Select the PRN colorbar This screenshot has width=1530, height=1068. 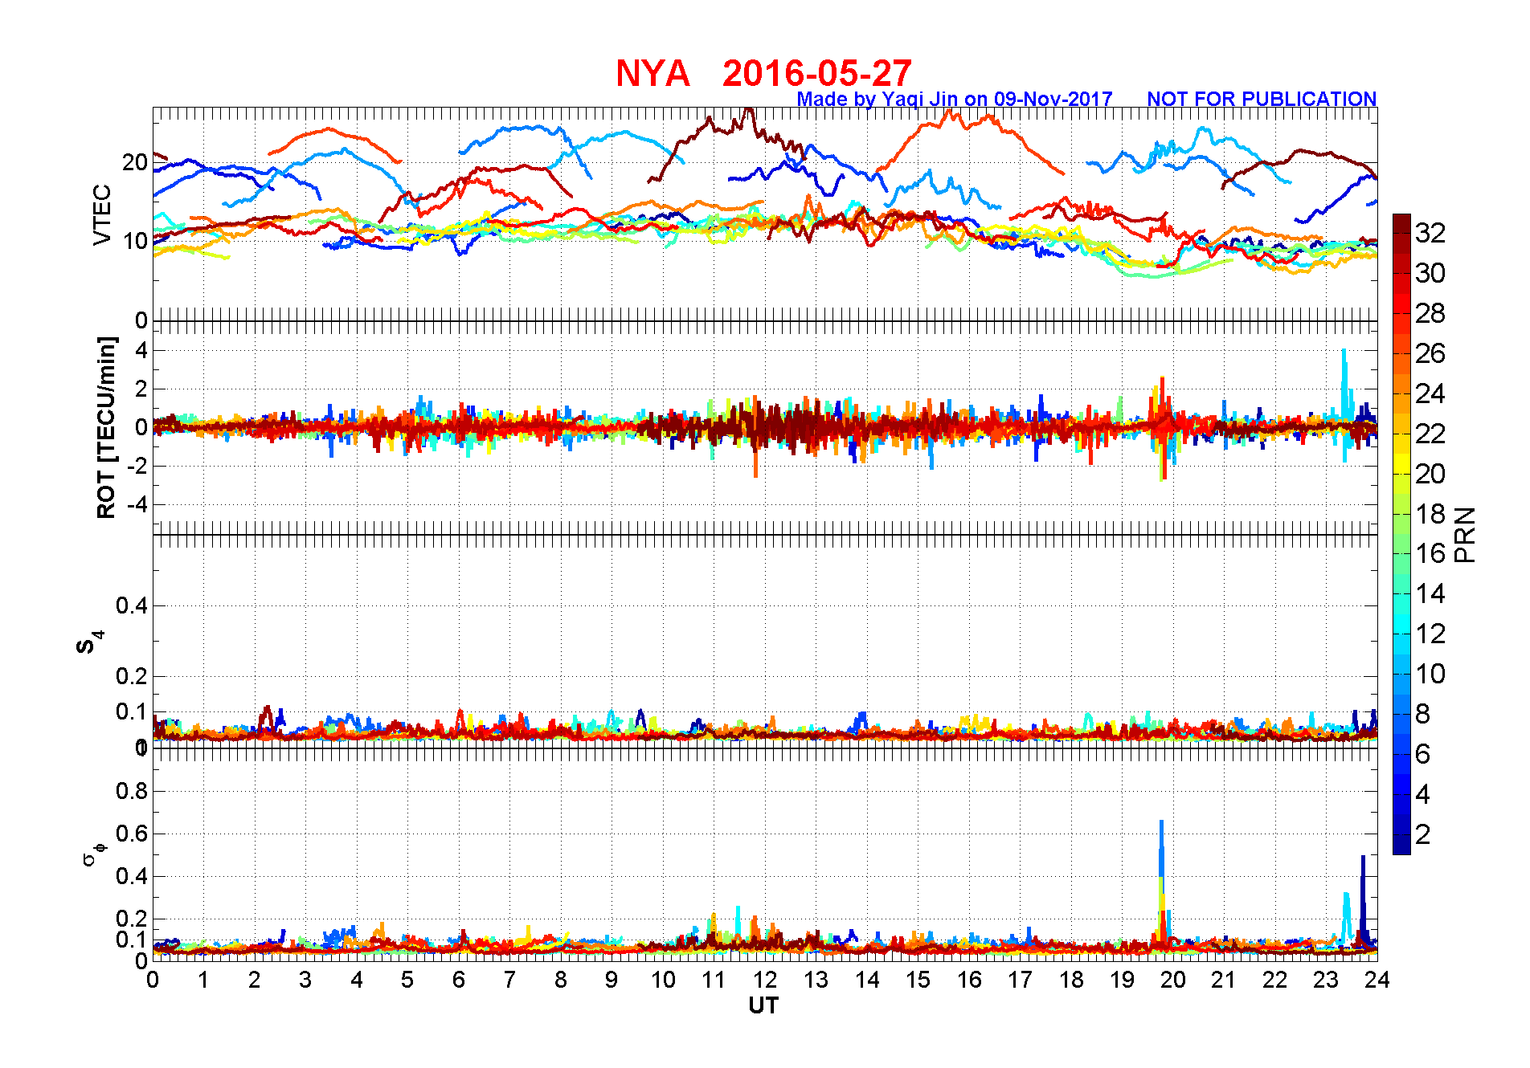[x=1401, y=534]
